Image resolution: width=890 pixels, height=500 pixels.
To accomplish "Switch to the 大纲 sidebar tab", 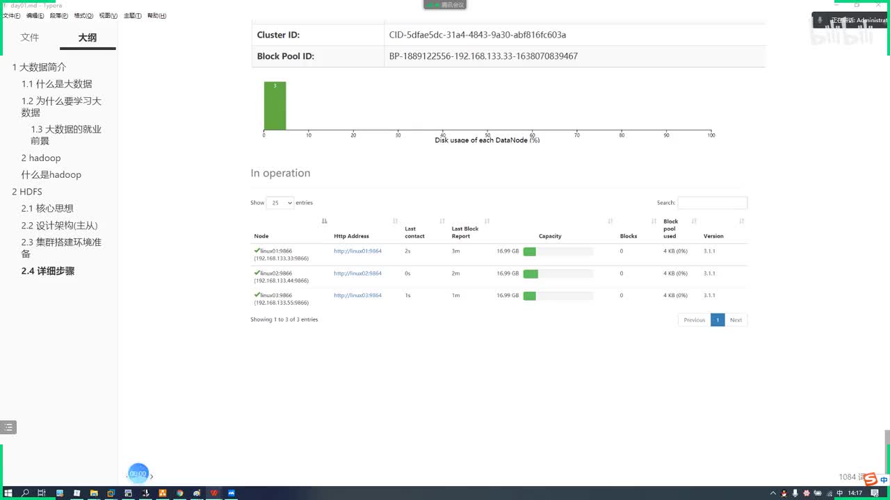I will 88,37.
